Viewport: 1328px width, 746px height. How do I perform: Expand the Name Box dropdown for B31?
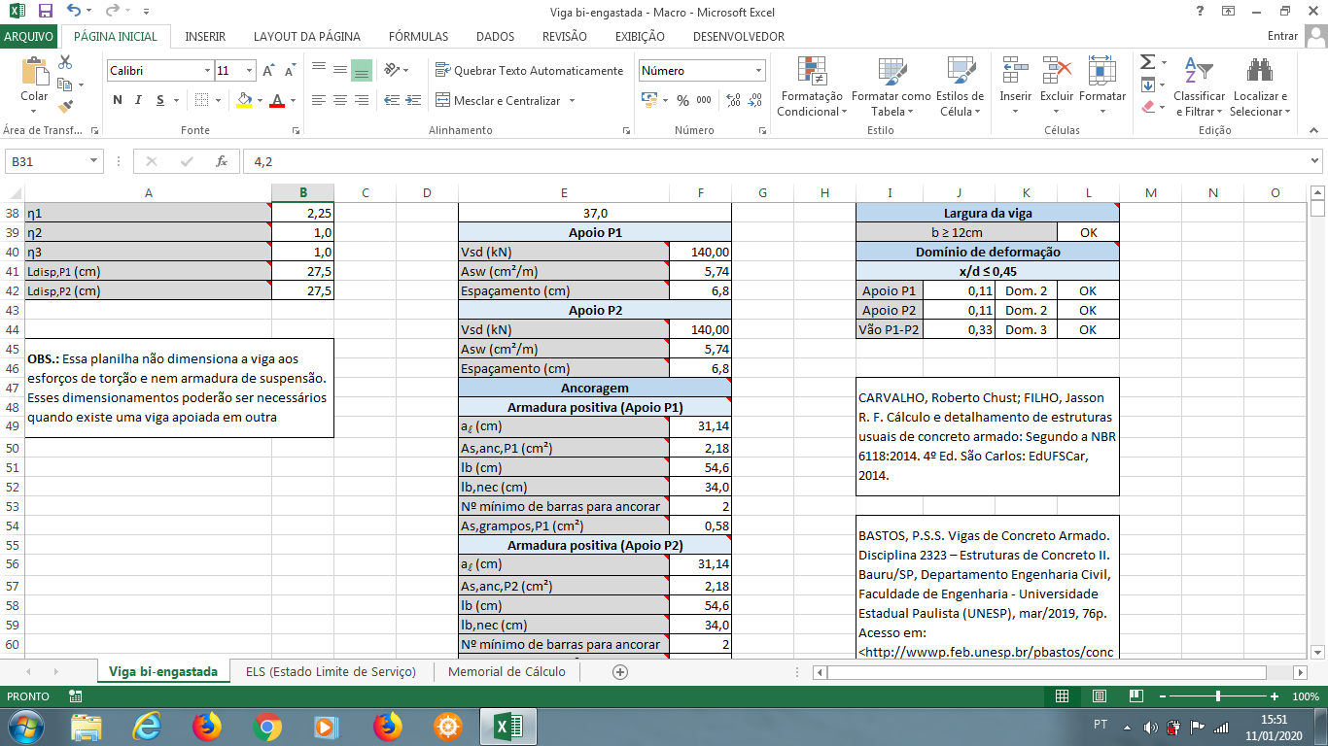pos(94,161)
